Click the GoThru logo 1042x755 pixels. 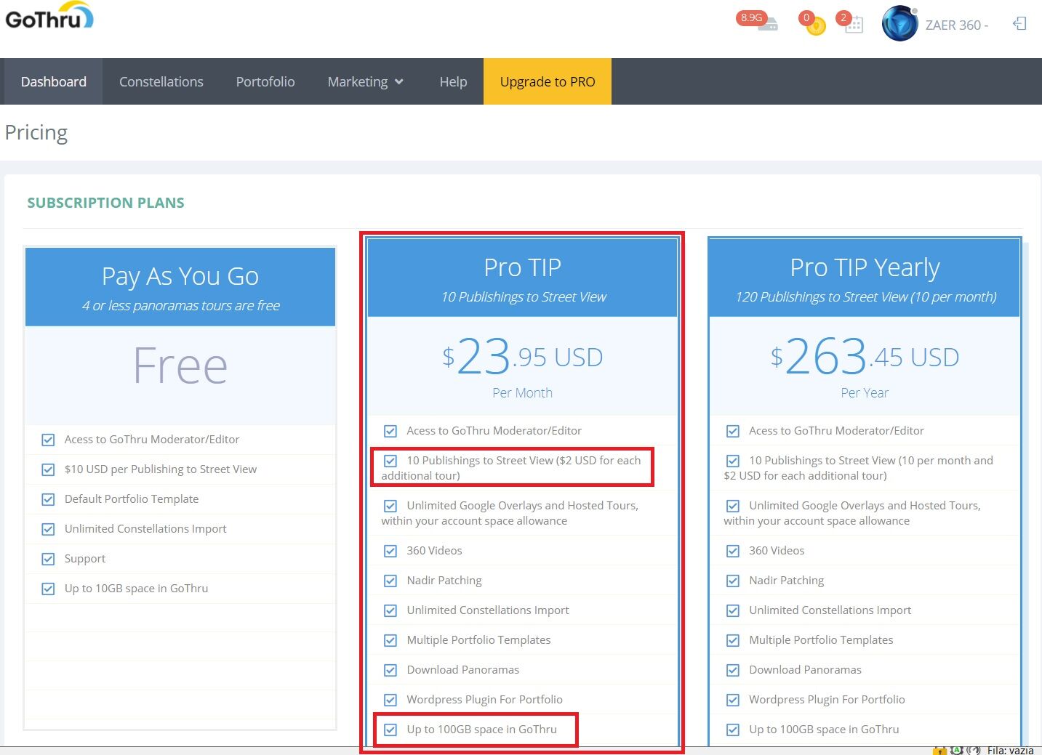49,17
